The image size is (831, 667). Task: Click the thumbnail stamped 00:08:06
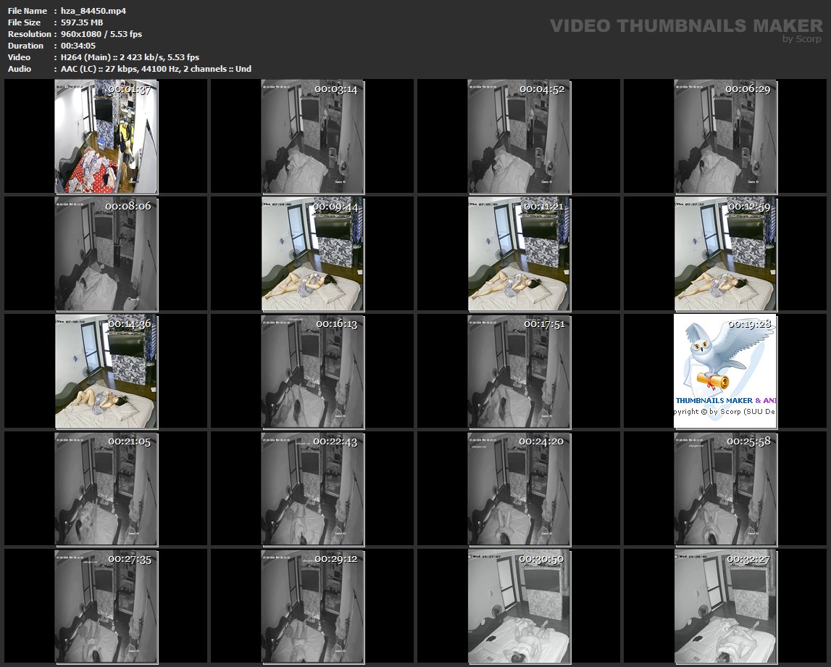point(106,254)
